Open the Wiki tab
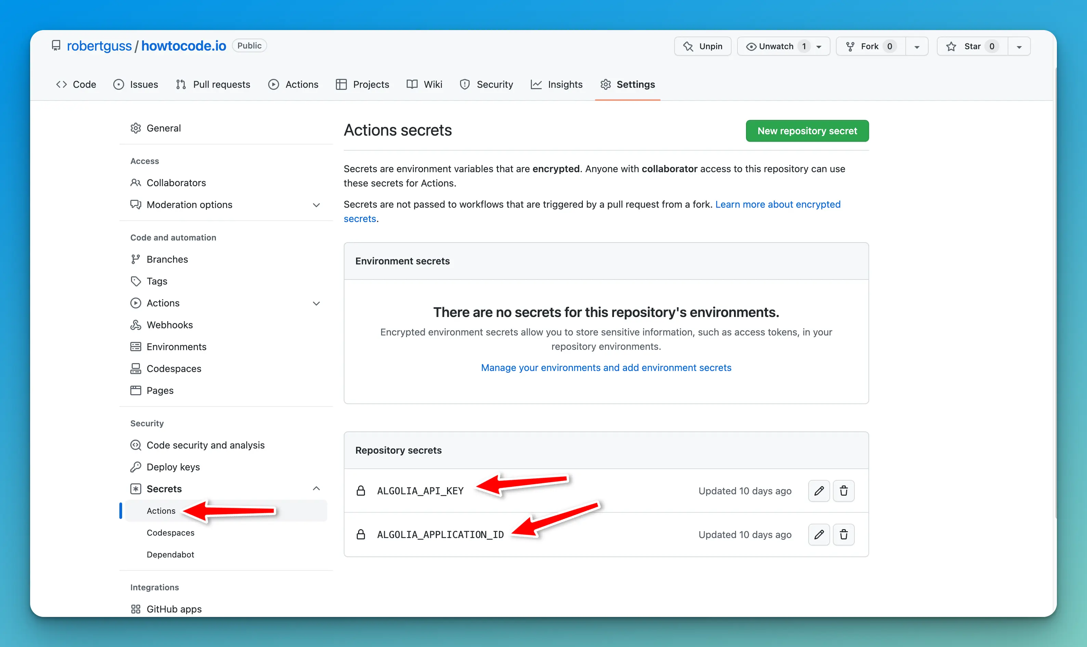Image resolution: width=1087 pixels, height=647 pixels. [424, 84]
